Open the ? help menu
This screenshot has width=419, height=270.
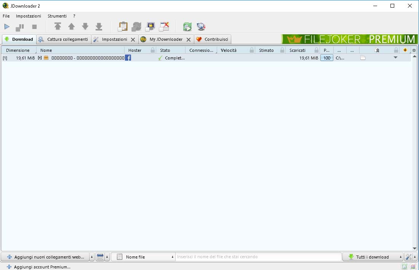(74, 16)
